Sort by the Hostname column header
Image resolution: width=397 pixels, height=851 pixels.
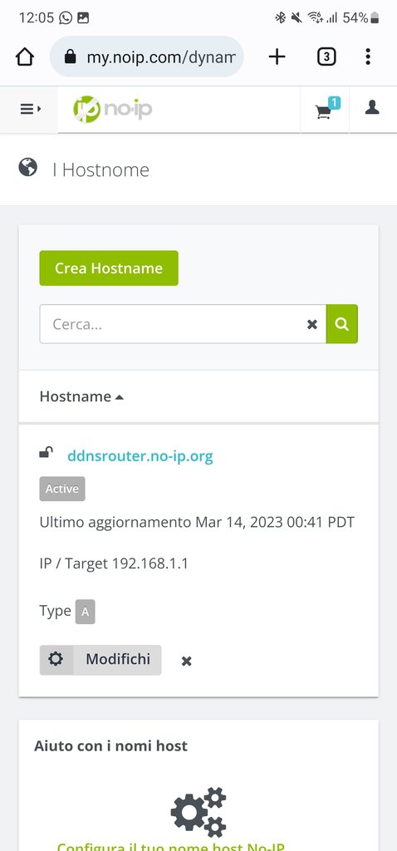pyautogui.click(x=81, y=396)
